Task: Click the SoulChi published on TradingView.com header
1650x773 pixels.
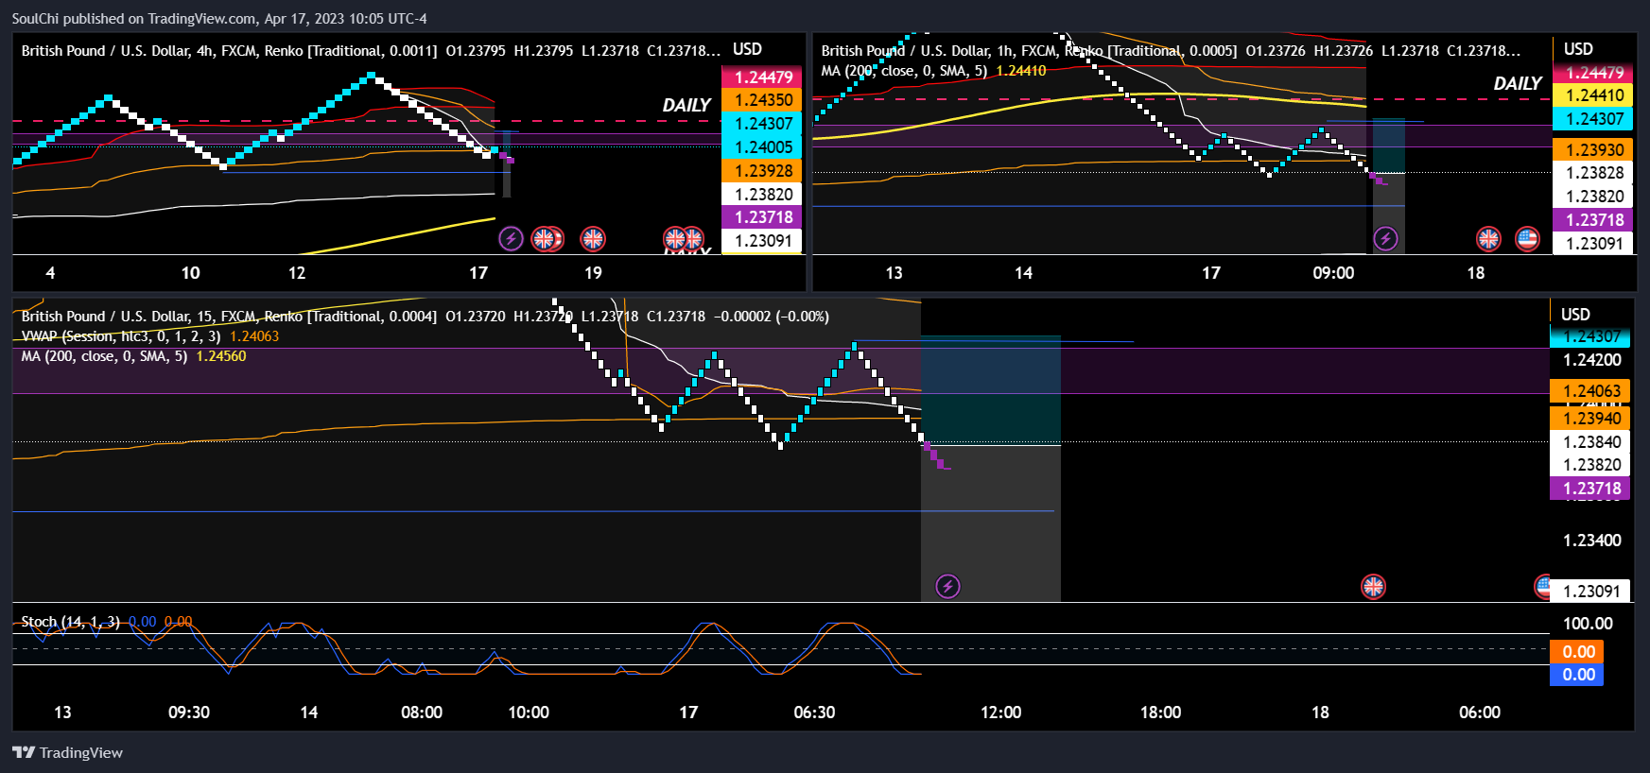Action: pyautogui.click(x=219, y=18)
